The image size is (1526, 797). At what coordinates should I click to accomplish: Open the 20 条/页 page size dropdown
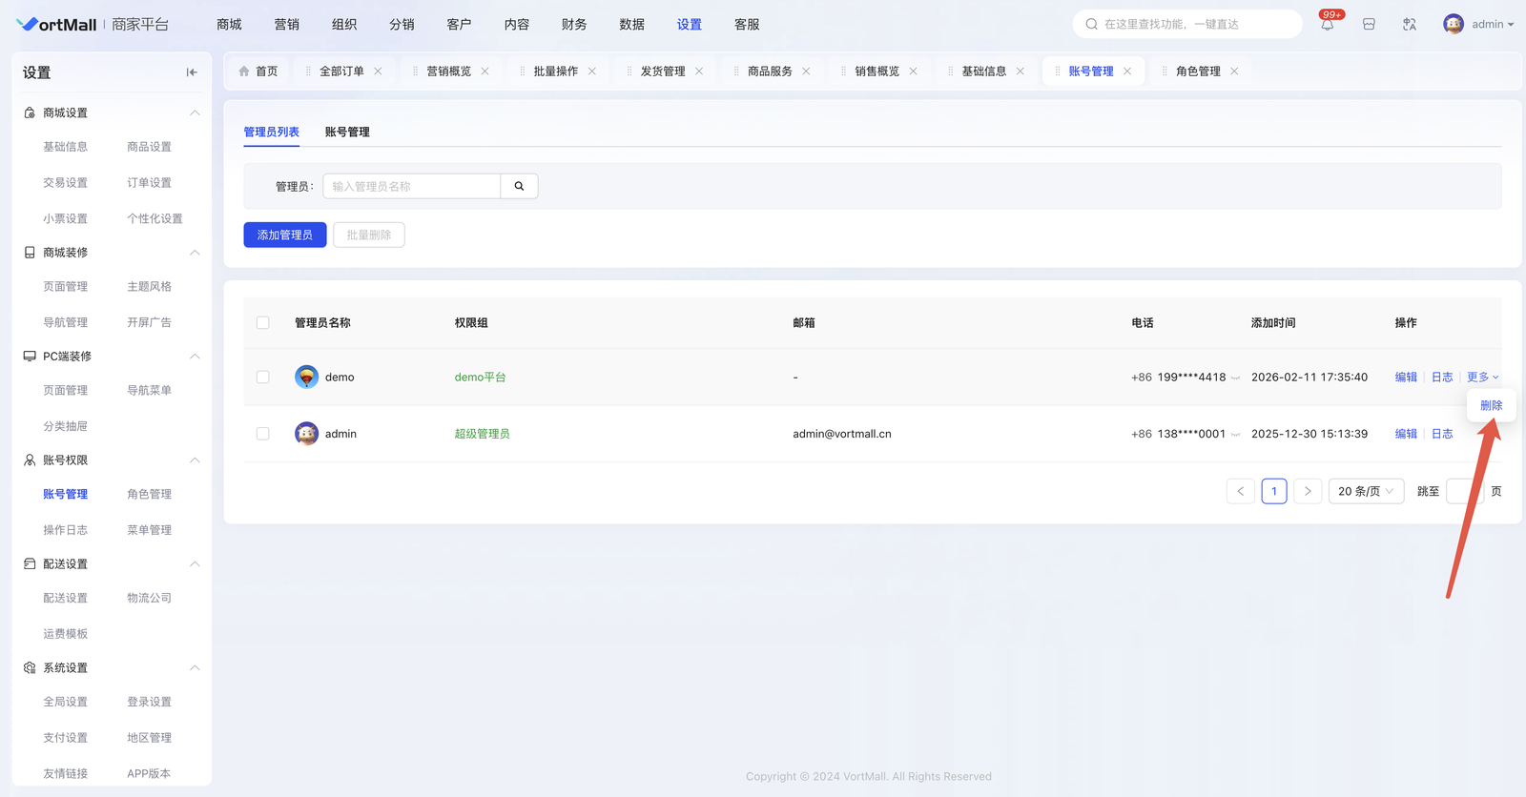1365,491
